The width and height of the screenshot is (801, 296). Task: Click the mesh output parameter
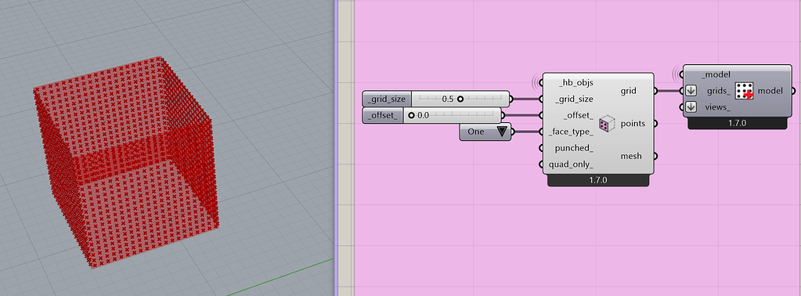click(x=631, y=156)
